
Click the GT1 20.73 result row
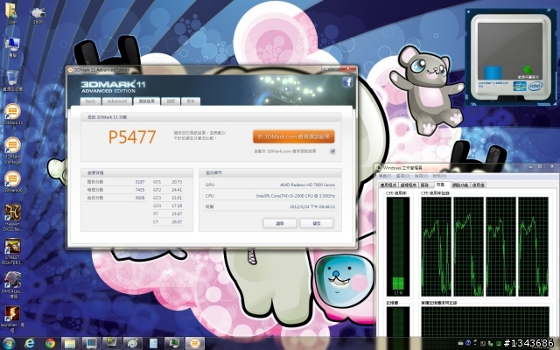coord(168,182)
